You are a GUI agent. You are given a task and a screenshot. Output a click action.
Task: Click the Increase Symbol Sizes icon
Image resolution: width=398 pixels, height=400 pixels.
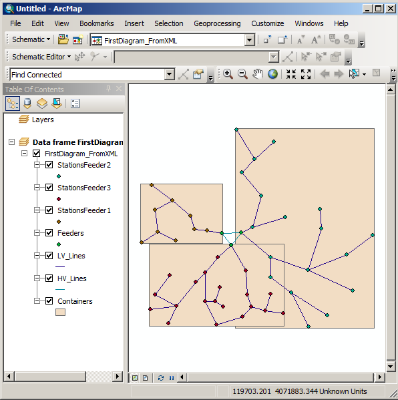[x=282, y=40]
